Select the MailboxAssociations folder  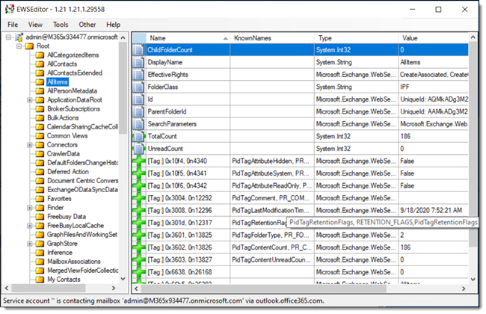click(x=74, y=262)
